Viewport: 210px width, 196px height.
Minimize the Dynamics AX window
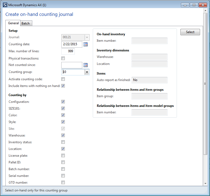click(x=185, y=5)
